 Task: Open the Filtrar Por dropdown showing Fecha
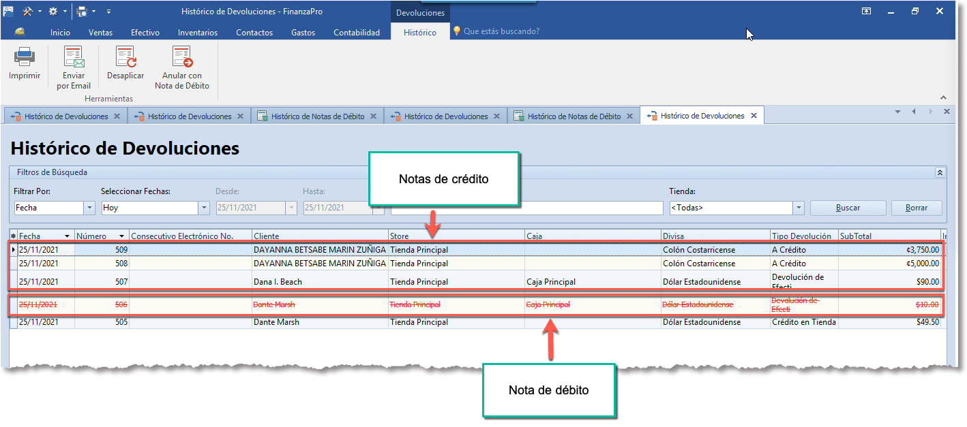click(x=89, y=208)
